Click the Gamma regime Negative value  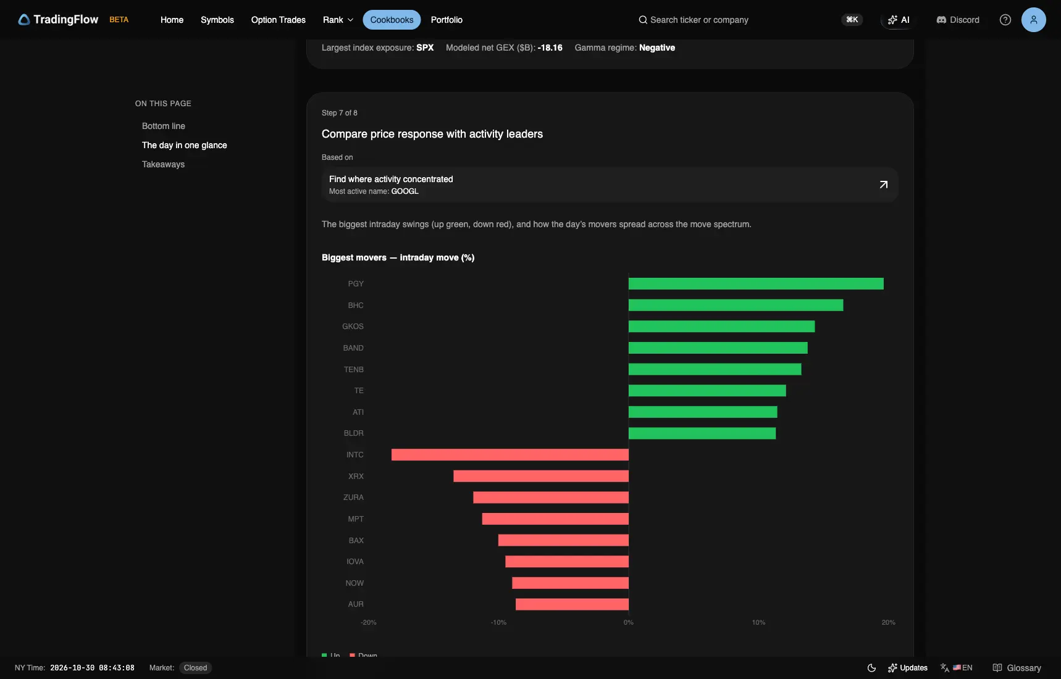(657, 48)
